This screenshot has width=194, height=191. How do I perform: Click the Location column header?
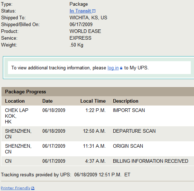pos(15,101)
